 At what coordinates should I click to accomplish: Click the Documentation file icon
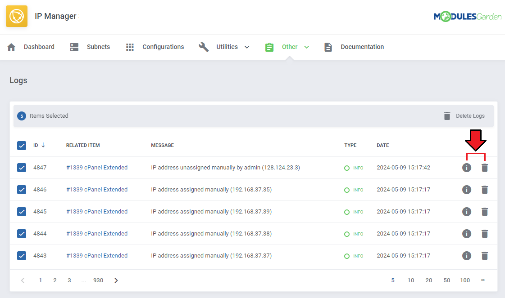(328, 47)
